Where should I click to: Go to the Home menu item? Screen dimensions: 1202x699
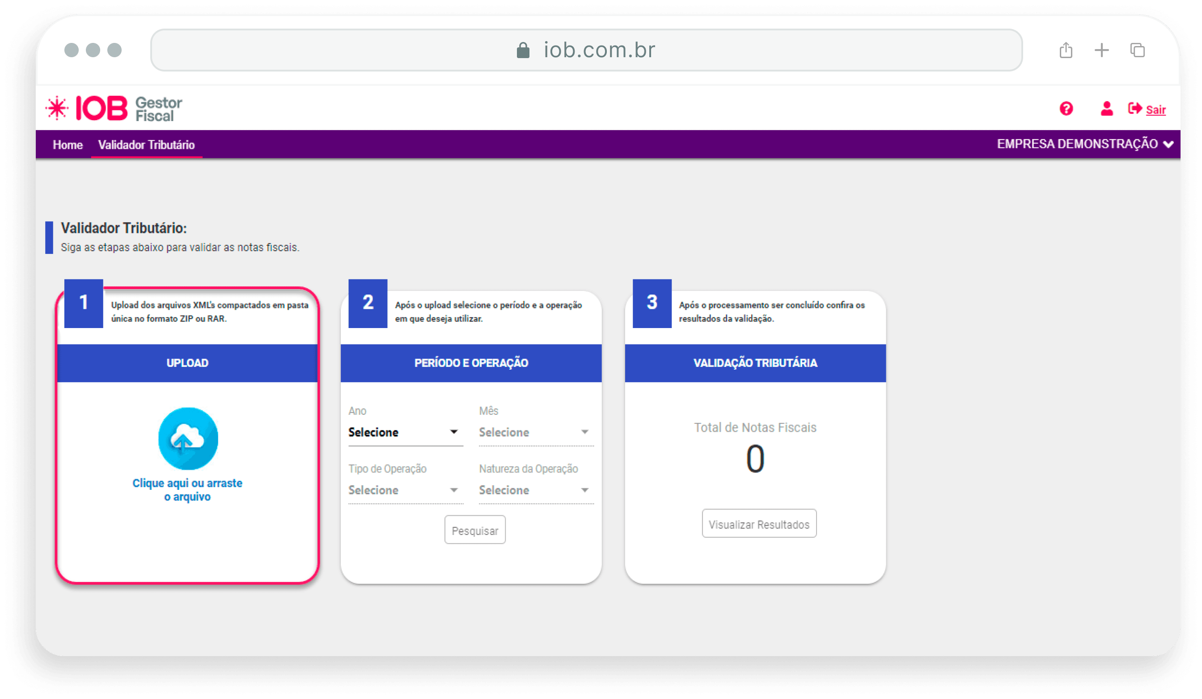pyautogui.click(x=68, y=145)
